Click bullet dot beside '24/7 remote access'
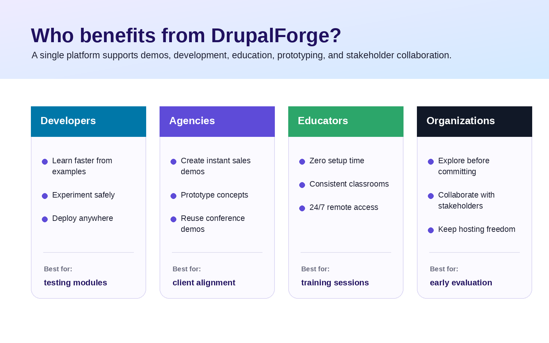This screenshot has width=549, height=343. click(302, 208)
